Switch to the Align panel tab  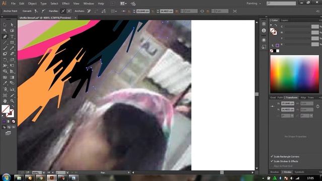click(303, 98)
